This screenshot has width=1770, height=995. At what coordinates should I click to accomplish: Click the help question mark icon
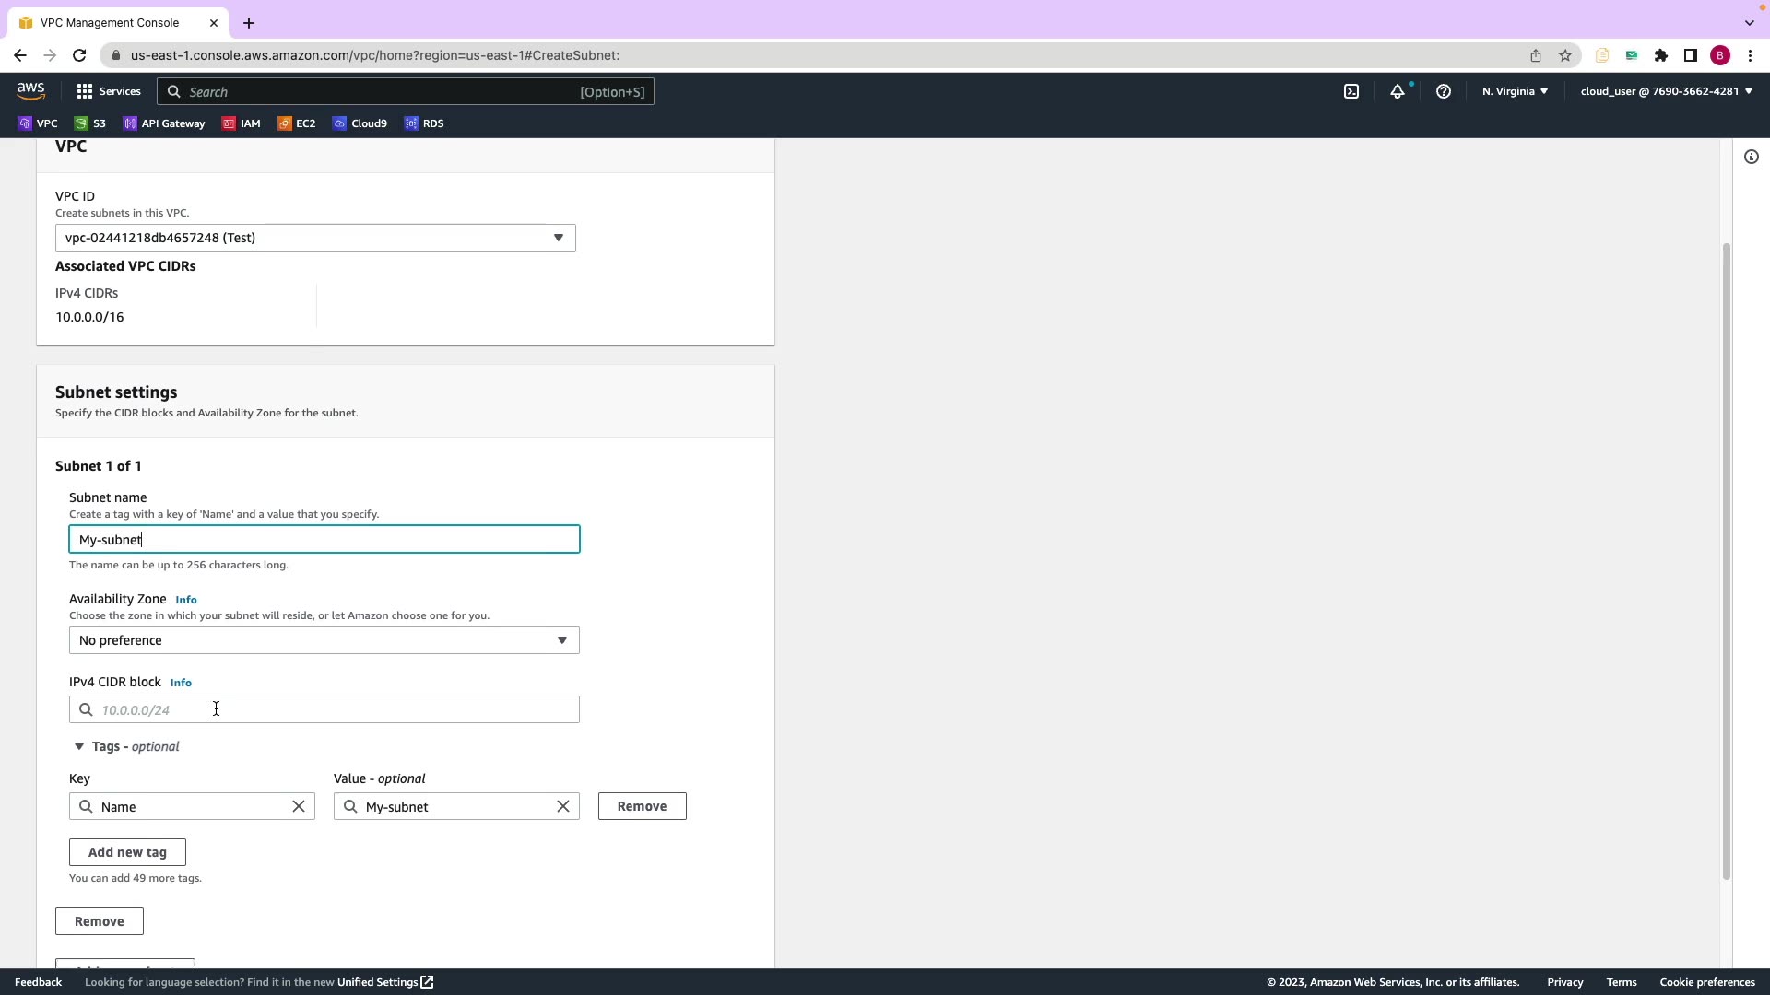(1444, 91)
